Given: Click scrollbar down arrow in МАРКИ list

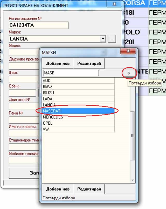Looking at the screenshot, I should (x=133, y=180).
